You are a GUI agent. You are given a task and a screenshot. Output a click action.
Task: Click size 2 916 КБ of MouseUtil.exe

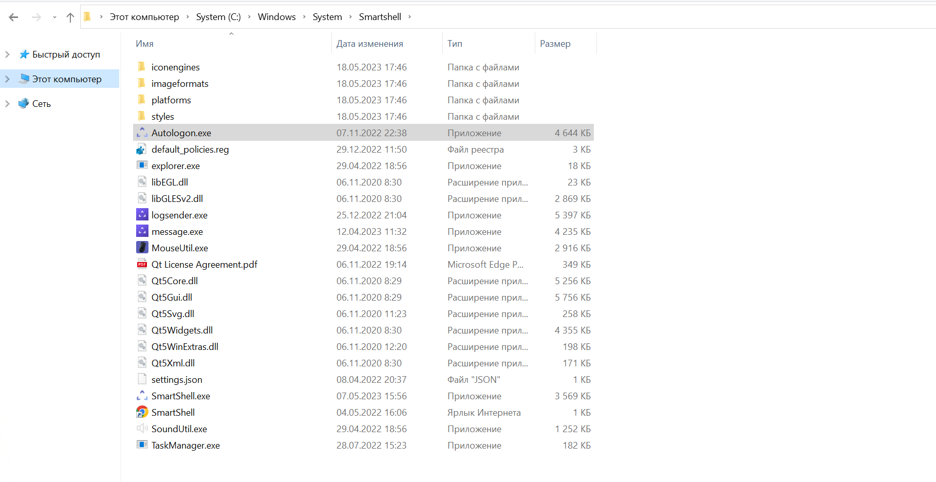(x=572, y=248)
